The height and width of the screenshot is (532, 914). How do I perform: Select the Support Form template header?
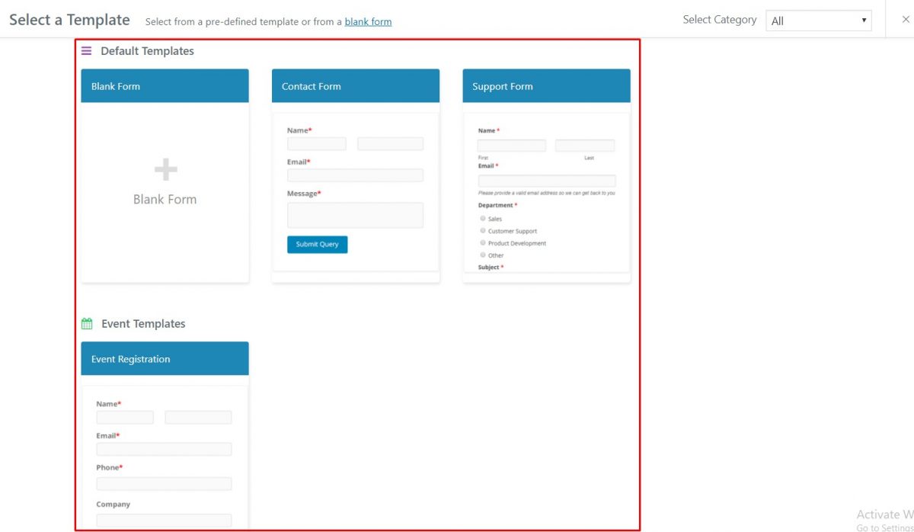[x=545, y=85]
